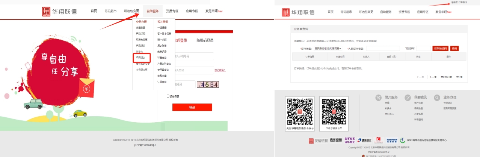Viewport: 480px width, 157px height.
Task: Click the 业务办理 magnifier icon in footer
Action: click(437, 98)
